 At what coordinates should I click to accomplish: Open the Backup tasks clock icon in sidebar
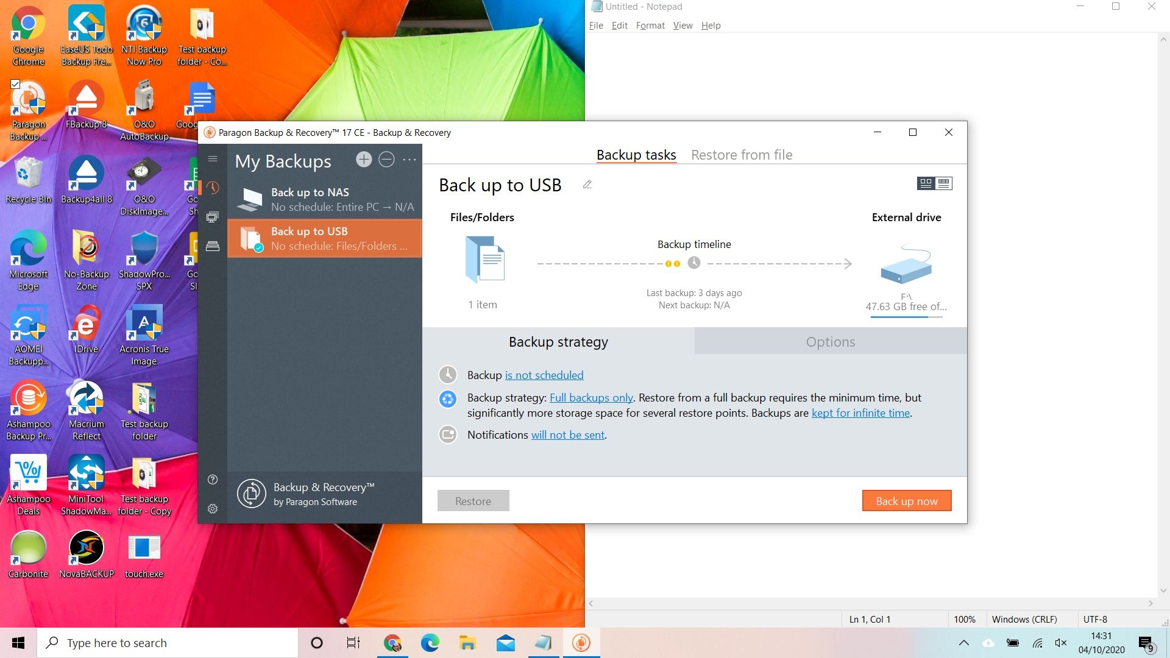213,188
